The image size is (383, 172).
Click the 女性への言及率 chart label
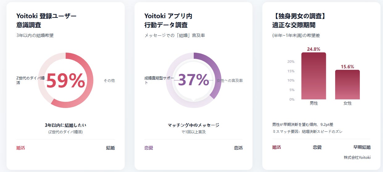tap(230, 81)
